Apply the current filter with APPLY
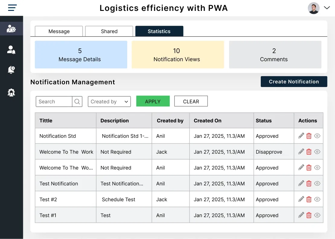 coord(153,101)
